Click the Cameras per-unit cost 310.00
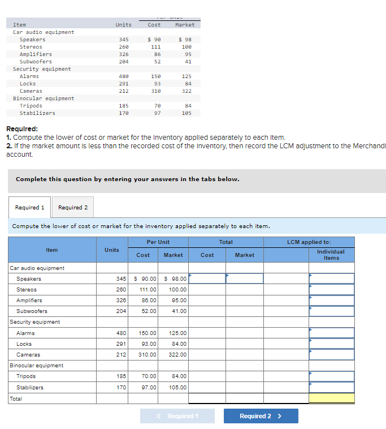The width and height of the screenshot is (386, 429). [148, 355]
